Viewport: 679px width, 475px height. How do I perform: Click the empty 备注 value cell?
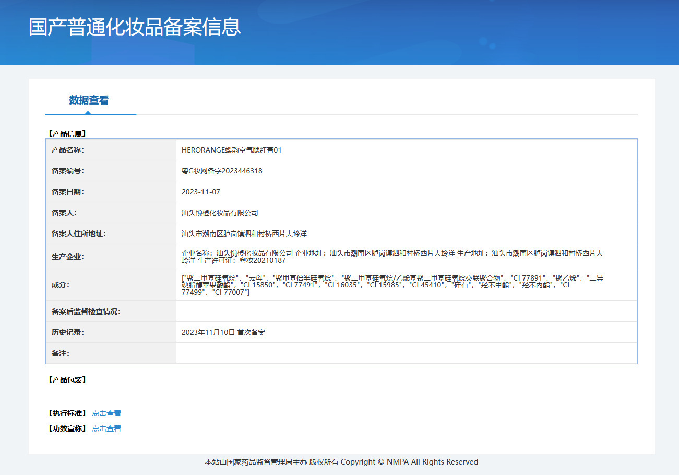coord(406,353)
